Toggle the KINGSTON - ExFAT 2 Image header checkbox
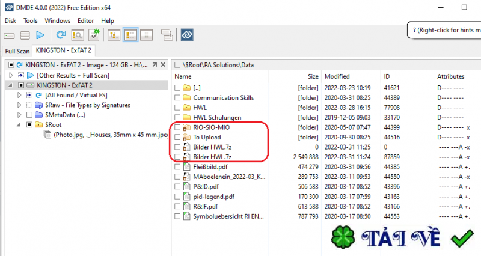 tap(11, 65)
